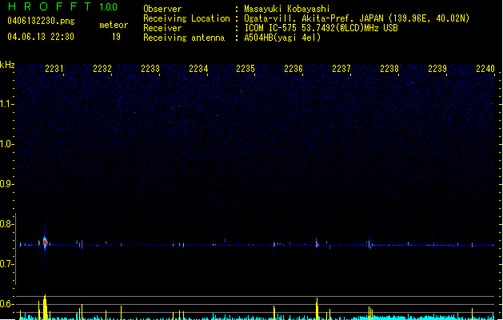This screenshot has width=503, height=320.
Task: Click the 2232 time marker
Action: (102, 69)
